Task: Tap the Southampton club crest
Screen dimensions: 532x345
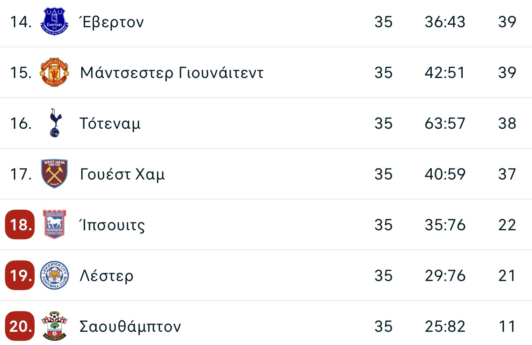Action: click(x=54, y=326)
